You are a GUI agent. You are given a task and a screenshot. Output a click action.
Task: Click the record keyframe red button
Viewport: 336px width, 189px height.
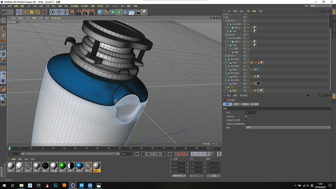pyautogui.click(x=177, y=154)
